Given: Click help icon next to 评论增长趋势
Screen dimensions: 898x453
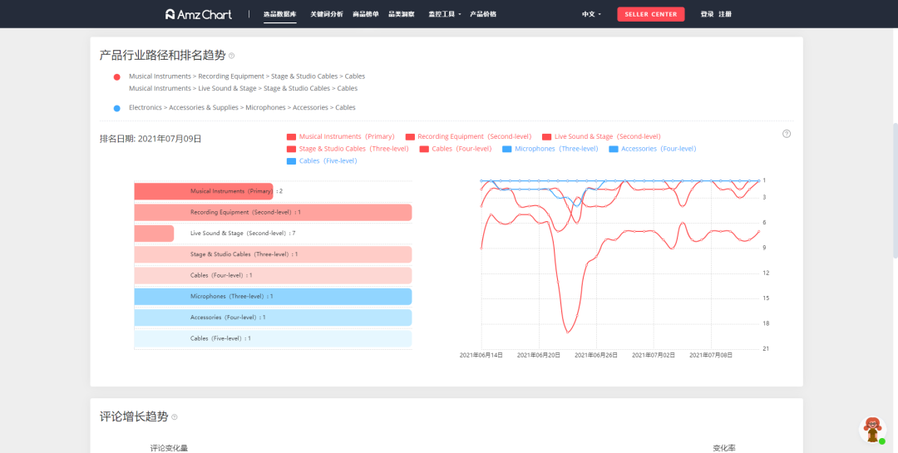Looking at the screenshot, I should [174, 417].
